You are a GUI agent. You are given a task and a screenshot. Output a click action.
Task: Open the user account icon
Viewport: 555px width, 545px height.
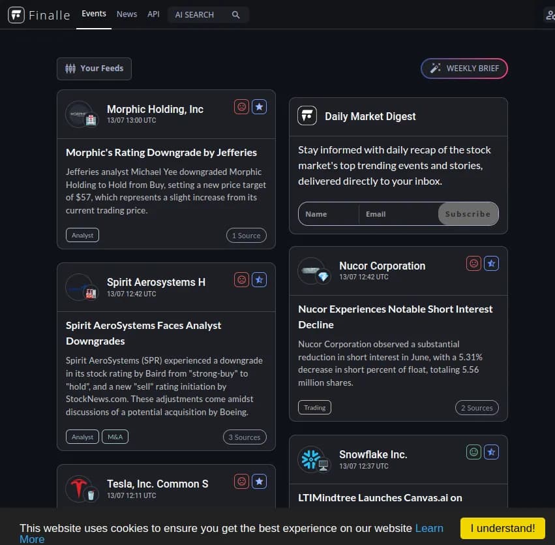[x=550, y=15]
